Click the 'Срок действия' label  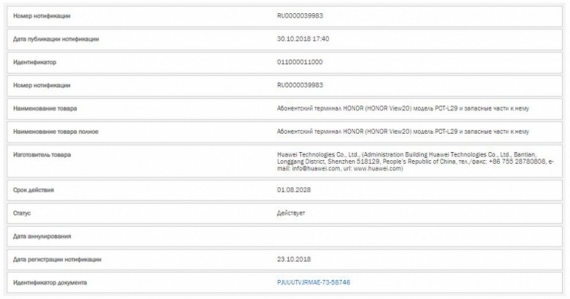tap(34, 189)
